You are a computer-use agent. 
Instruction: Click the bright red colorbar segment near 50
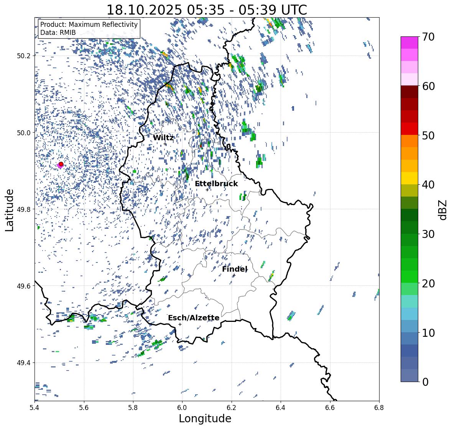(409, 129)
